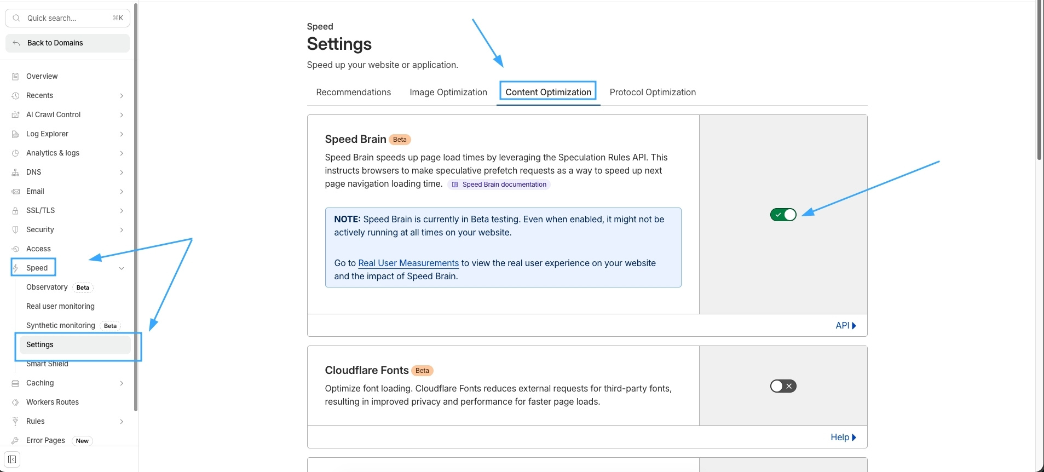The image size is (1044, 472).
Task: Click the AI Crawl Control icon
Action: pos(15,115)
